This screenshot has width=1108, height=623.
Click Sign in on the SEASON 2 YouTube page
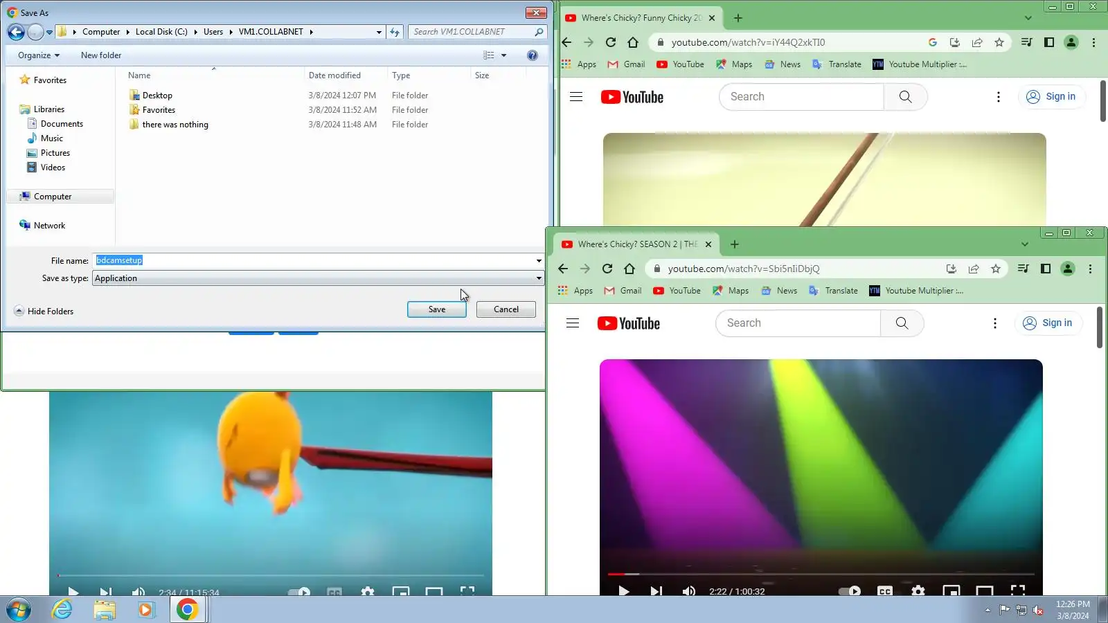(x=1048, y=323)
